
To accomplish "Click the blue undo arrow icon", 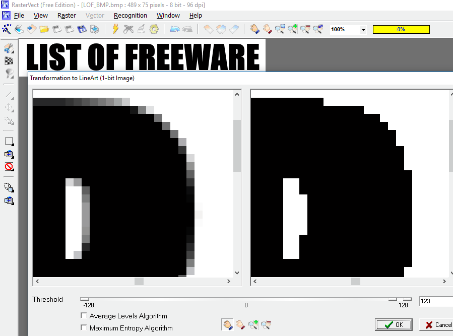I will tap(175, 29).
